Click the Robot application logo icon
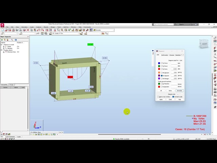This screenshot has width=217, height=163. 2,25
